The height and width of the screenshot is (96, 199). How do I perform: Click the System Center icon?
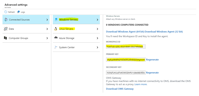pyautogui.click(x=56, y=47)
